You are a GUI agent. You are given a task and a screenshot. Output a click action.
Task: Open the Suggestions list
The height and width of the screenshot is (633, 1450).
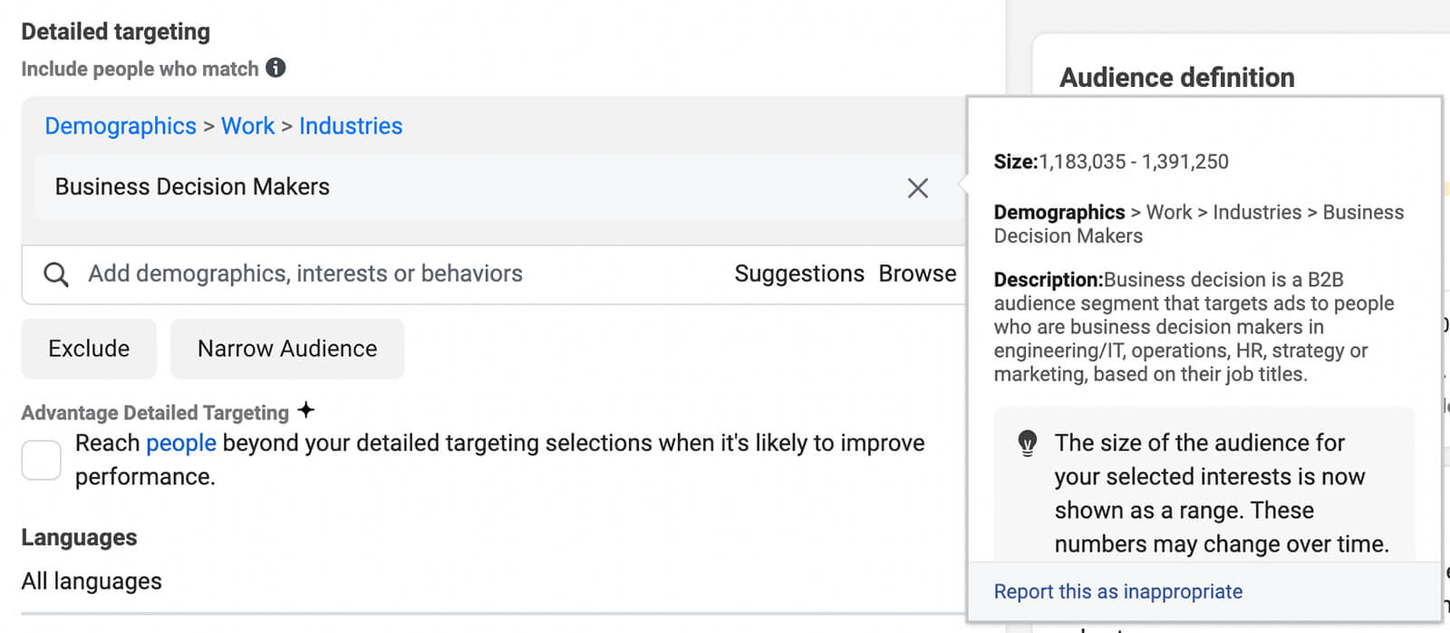(798, 273)
